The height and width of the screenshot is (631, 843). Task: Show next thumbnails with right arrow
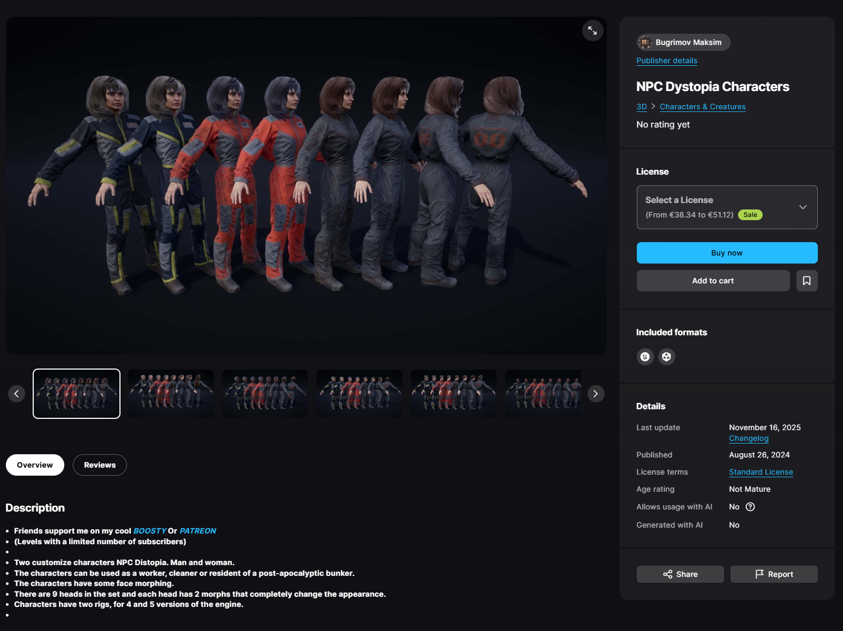[596, 394]
